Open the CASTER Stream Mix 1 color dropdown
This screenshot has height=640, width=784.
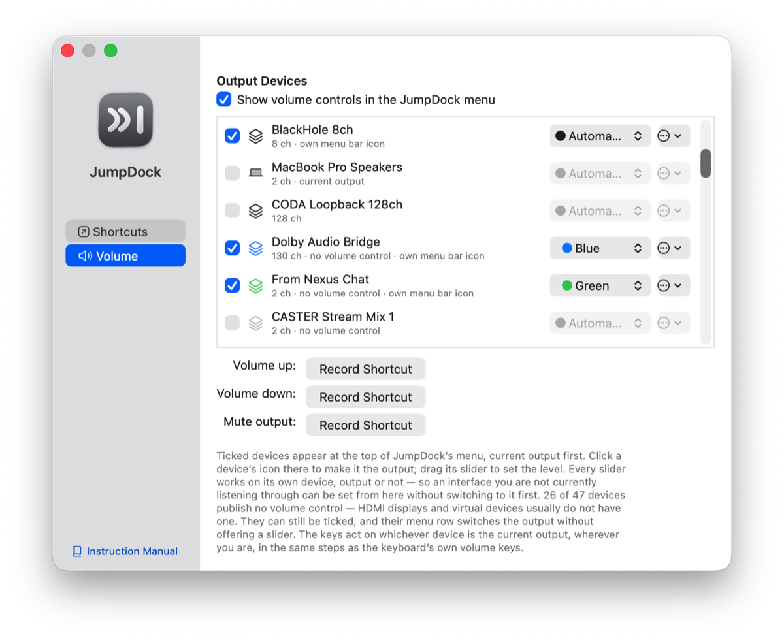600,323
